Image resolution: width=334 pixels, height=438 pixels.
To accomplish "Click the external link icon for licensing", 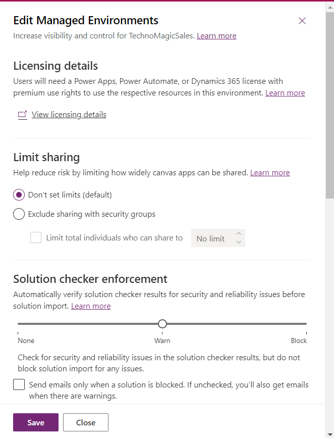I will click(22, 115).
